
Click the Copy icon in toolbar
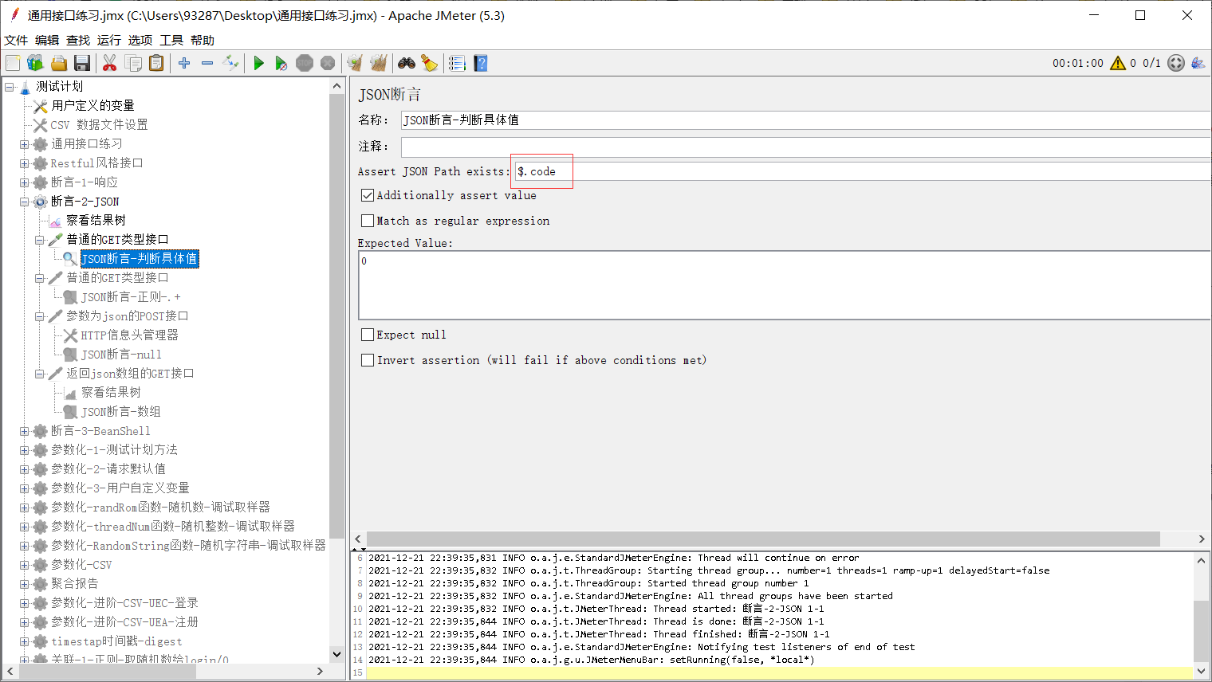coord(133,63)
